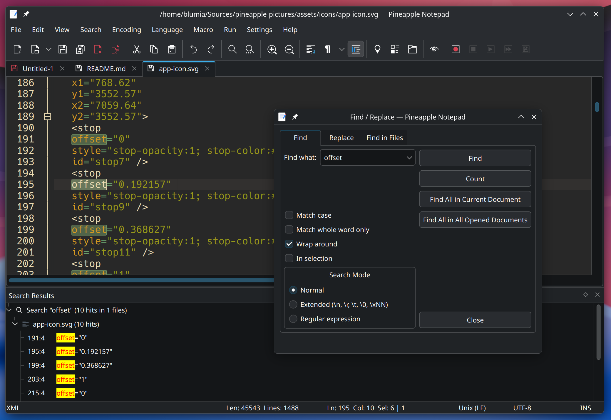
Task: Uncheck the Wrap around checkbox
Action: tap(289, 244)
